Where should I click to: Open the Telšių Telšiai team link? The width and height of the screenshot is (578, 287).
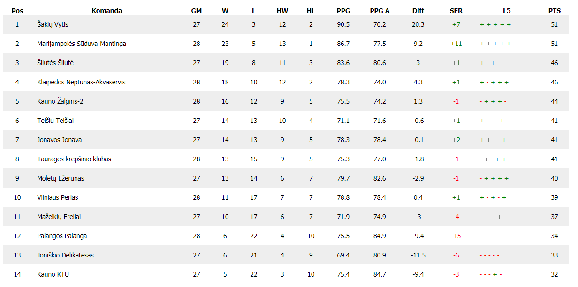[x=55, y=121]
